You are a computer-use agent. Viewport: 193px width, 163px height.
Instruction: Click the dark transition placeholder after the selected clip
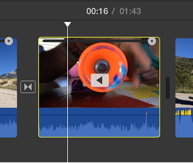[x=168, y=88]
